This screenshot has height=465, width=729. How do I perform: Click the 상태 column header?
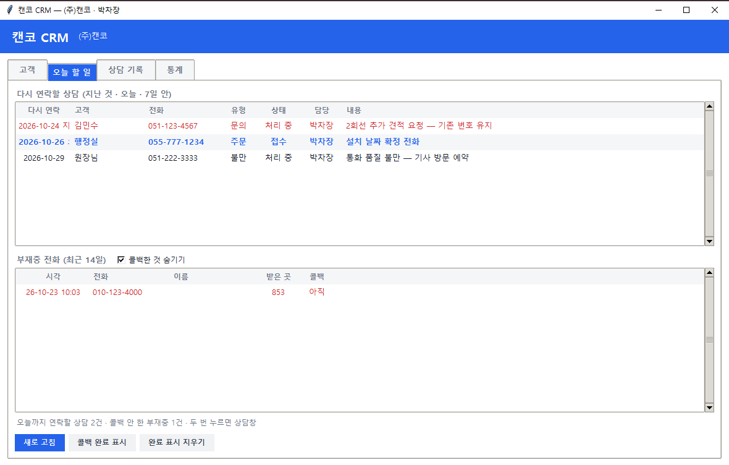pyautogui.click(x=279, y=110)
